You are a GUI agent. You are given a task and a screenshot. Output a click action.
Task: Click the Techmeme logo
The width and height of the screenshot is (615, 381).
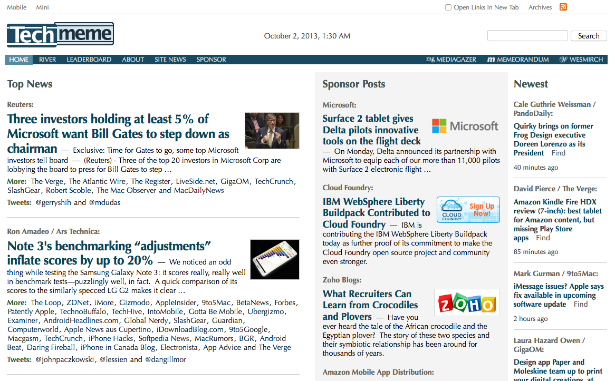(x=60, y=34)
